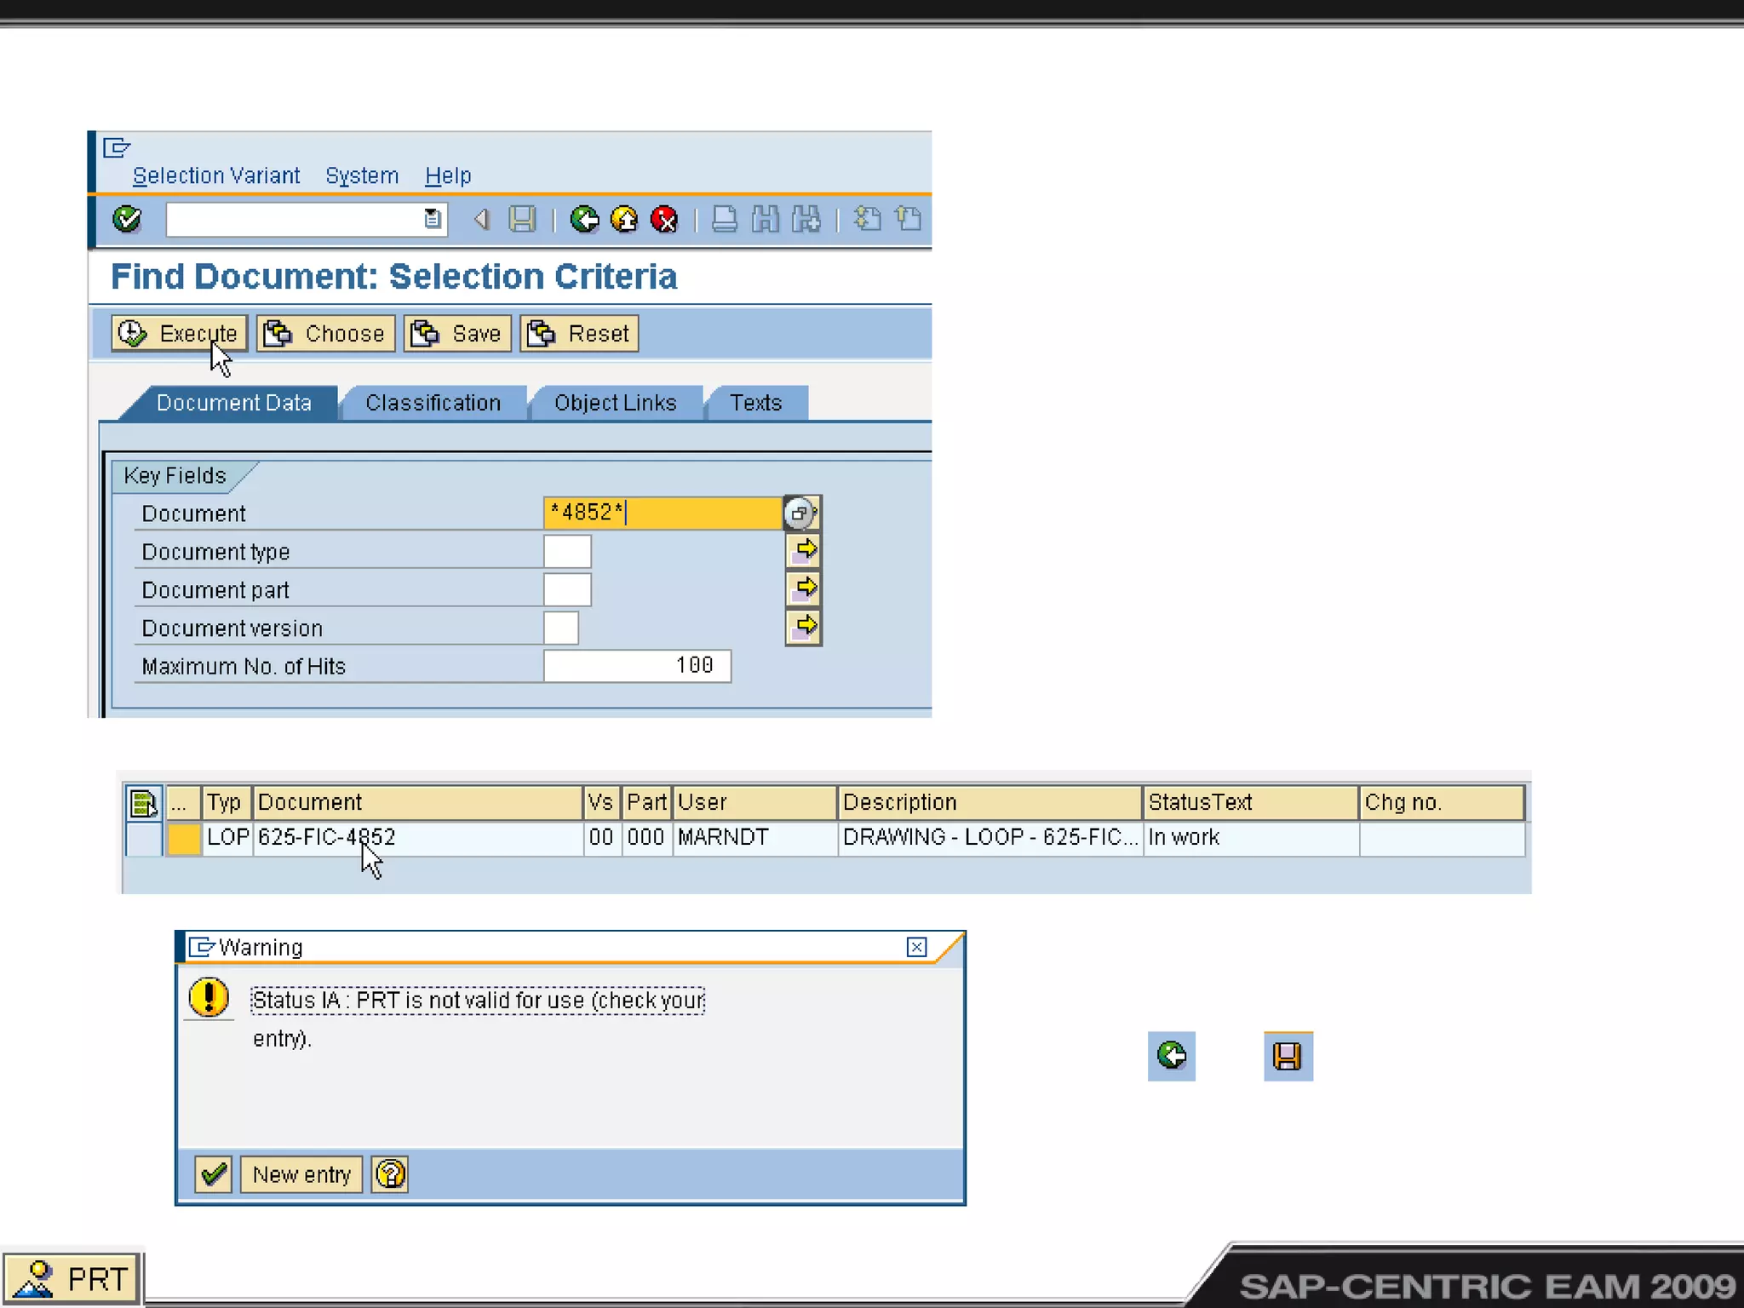
Task: Open command field history dropdown
Action: tap(433, 220)
